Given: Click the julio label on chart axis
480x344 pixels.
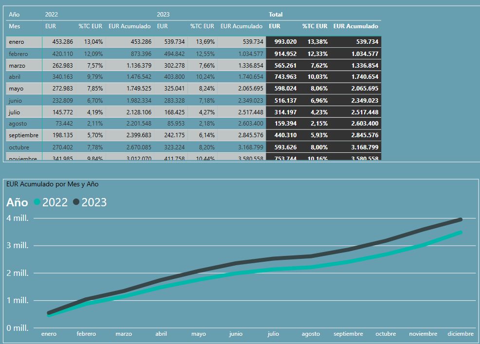Looking at the screenshot, I should tap(273, 334).
